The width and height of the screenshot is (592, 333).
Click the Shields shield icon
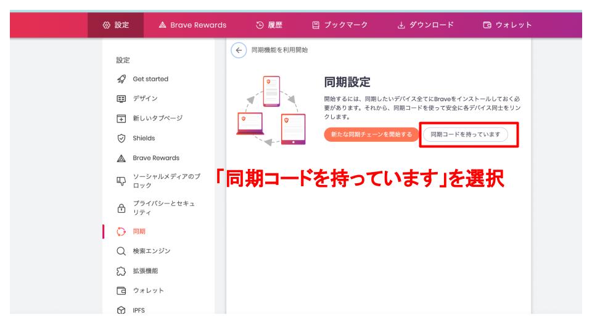coord(121,138)
